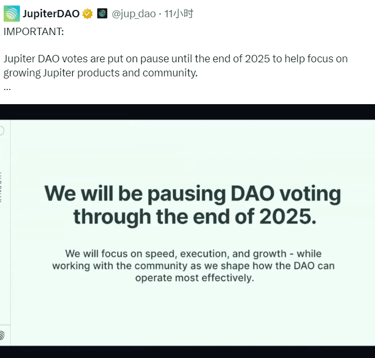
Task: Open the JupiterDAO display name
Action: coord(51,14)
